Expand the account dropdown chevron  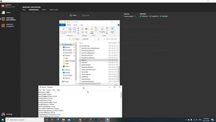(x=18, y=5)
